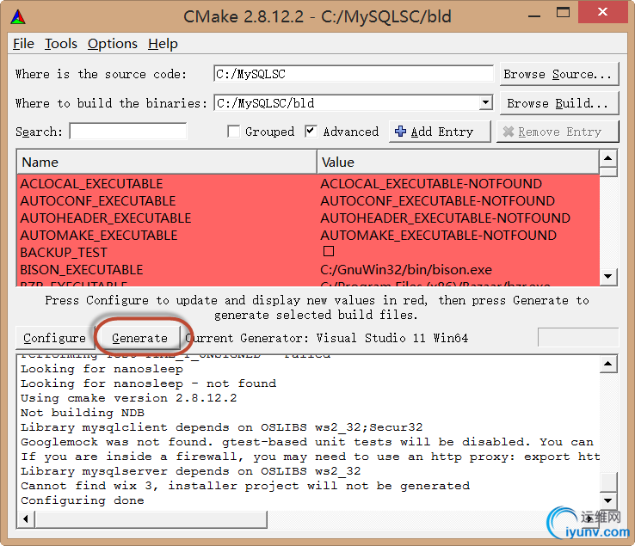The width and height of the screenshot is (635, 546).
Task: Select the BISON_EXECUTABLE row name
Action: (82, 270)
